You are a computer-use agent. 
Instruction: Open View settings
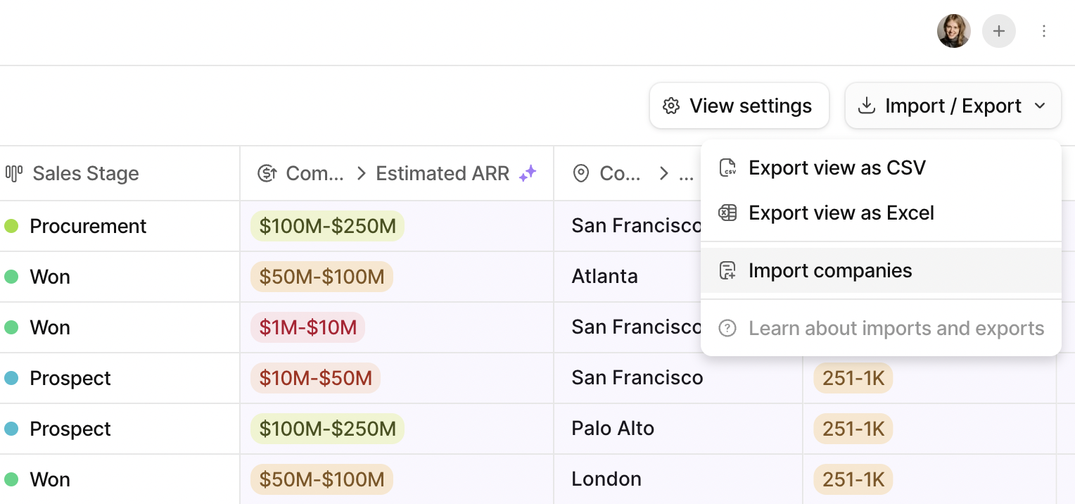(739, 106)
